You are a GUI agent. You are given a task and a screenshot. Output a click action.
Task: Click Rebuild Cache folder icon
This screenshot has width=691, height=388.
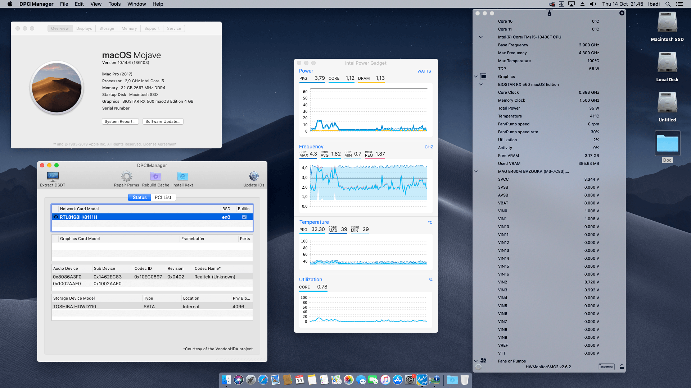click(155, 176)
